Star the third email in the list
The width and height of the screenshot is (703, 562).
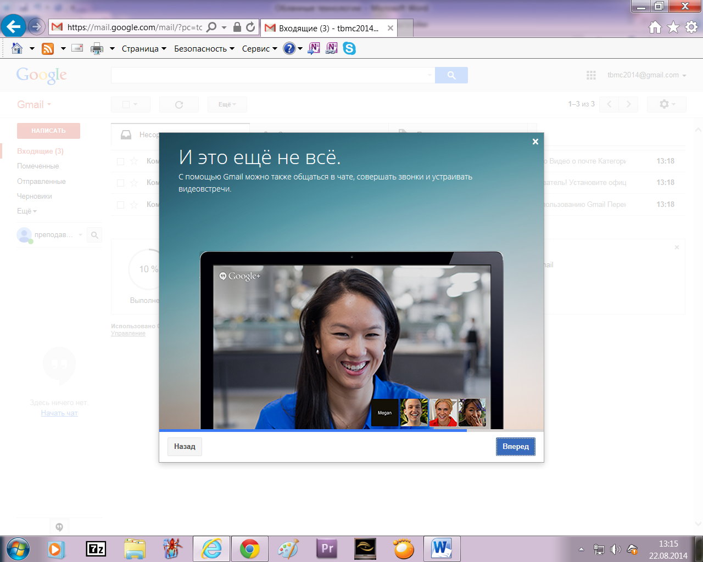point(134,205)
